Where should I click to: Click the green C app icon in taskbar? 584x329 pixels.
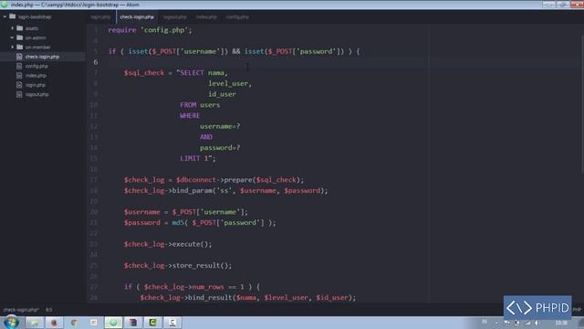[152, 323]
